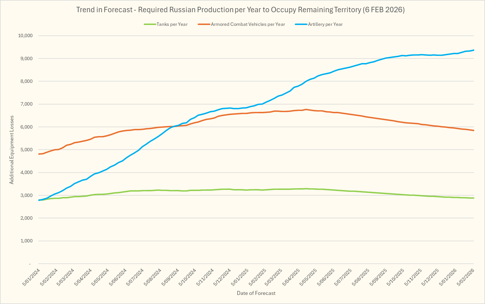Click the green tanks line's right endpoint
Screen dimensions: 485x304
click(x=474, y=198)
